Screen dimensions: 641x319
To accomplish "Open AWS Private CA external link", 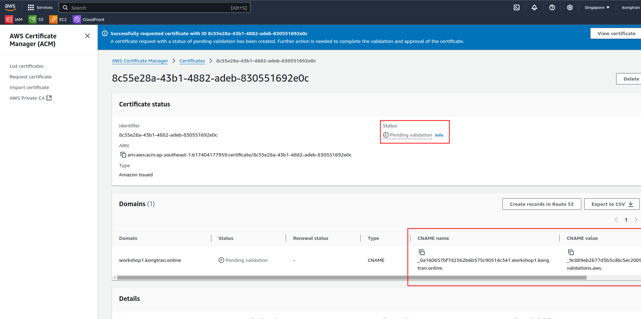I will point(31,98).
